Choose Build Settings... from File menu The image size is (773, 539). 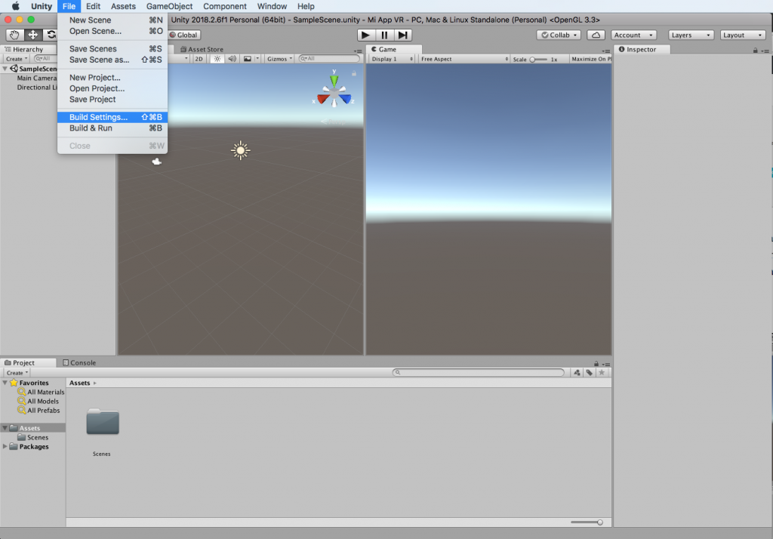99,117
